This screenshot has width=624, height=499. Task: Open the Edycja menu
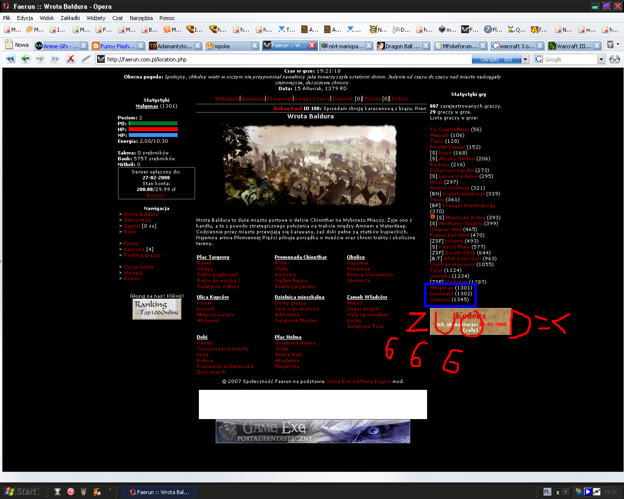25,18
